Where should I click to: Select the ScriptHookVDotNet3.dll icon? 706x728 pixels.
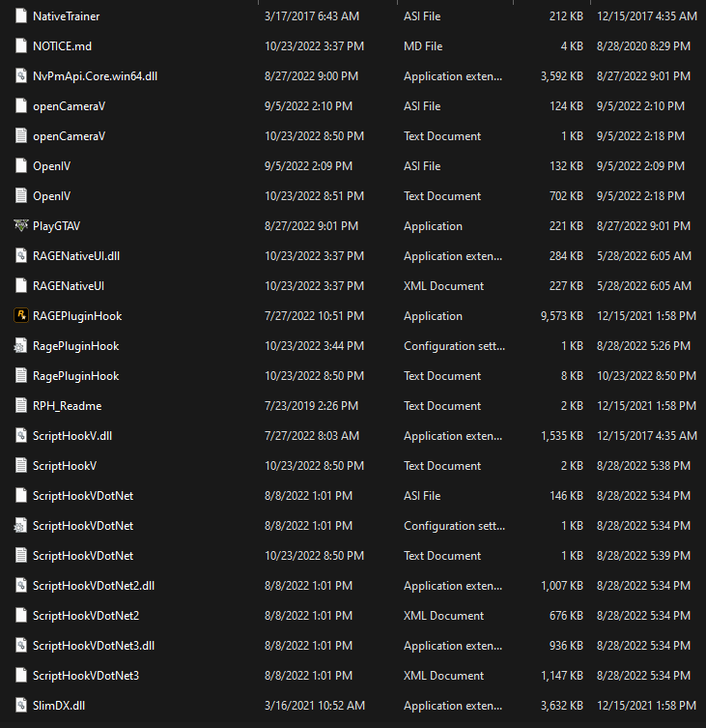click(21, 645)
